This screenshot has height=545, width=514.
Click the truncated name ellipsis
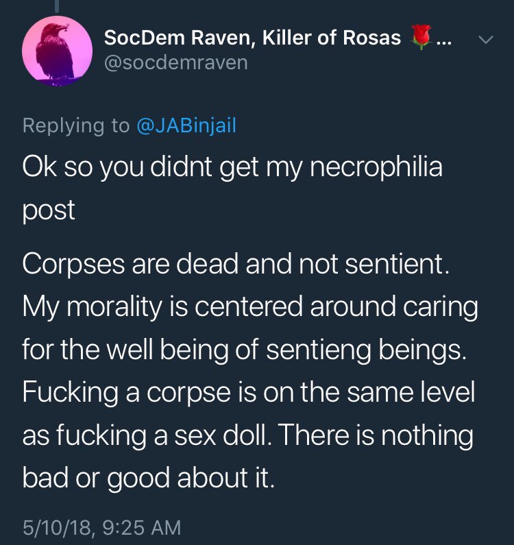443,40
